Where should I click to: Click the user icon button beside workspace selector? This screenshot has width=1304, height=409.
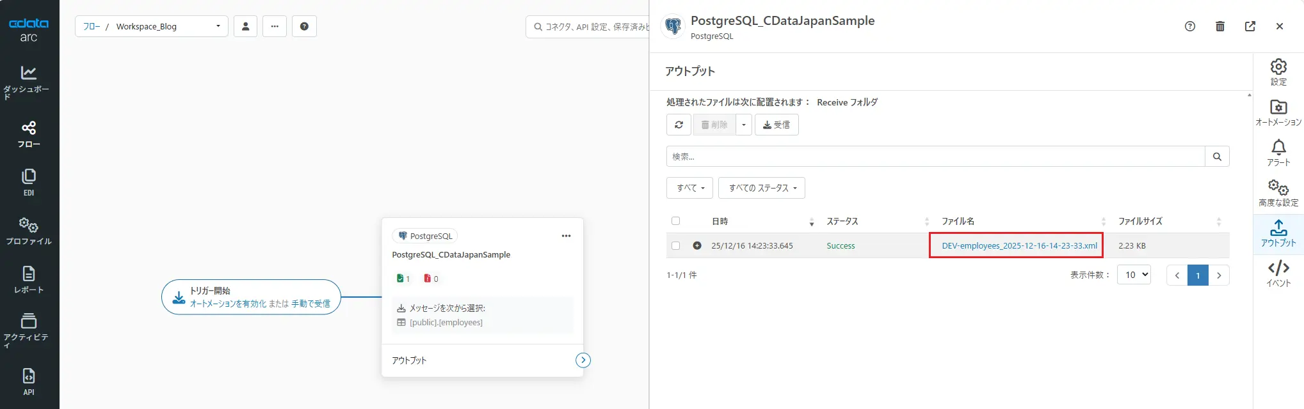tap(245, 26)
